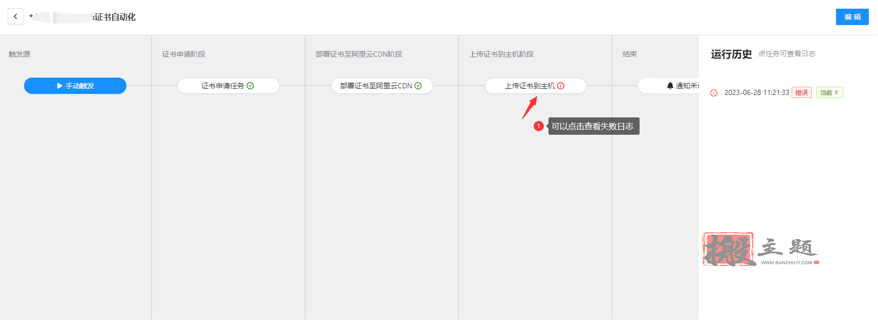Click the 点任务可查看日志 hint text
This screenshot has height=320, width=878.
pyautogui.click(x=787, y=54)
